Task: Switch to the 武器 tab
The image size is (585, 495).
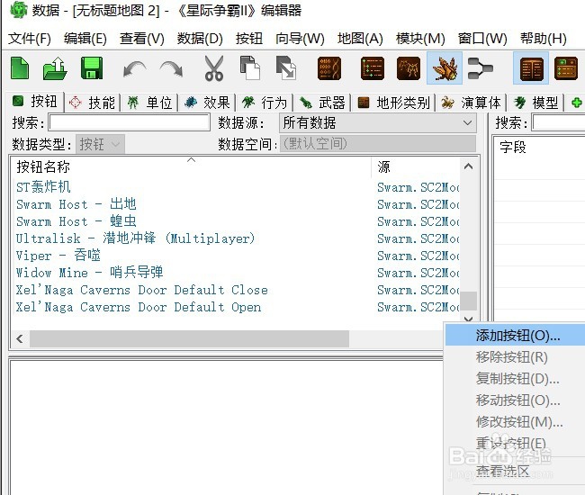Action: click(322, 103)
